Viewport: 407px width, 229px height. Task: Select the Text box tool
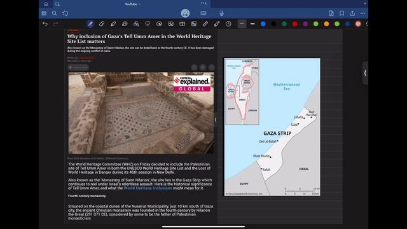click(183, 24)
